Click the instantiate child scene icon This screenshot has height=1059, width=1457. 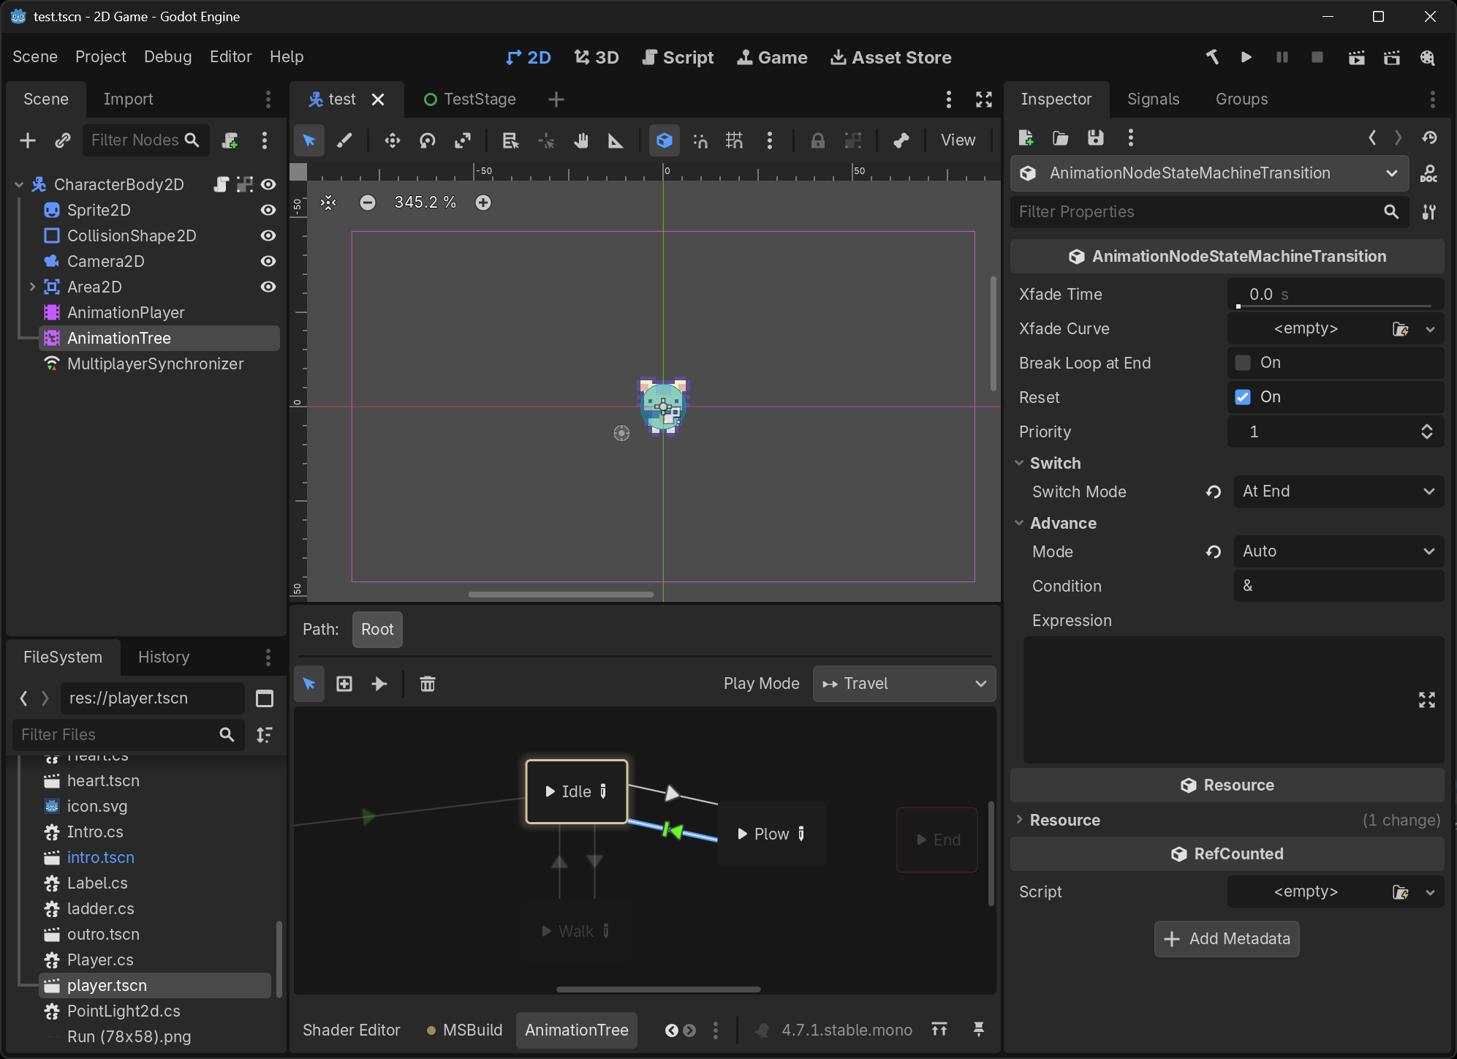pos(63,140)
